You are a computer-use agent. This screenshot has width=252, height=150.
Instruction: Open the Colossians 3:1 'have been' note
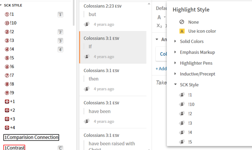pyautogui.click(x=113, y=112)
